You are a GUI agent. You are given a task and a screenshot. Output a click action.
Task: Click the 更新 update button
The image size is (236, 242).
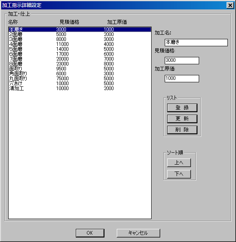pyautogui.click(x=182, y=119)
